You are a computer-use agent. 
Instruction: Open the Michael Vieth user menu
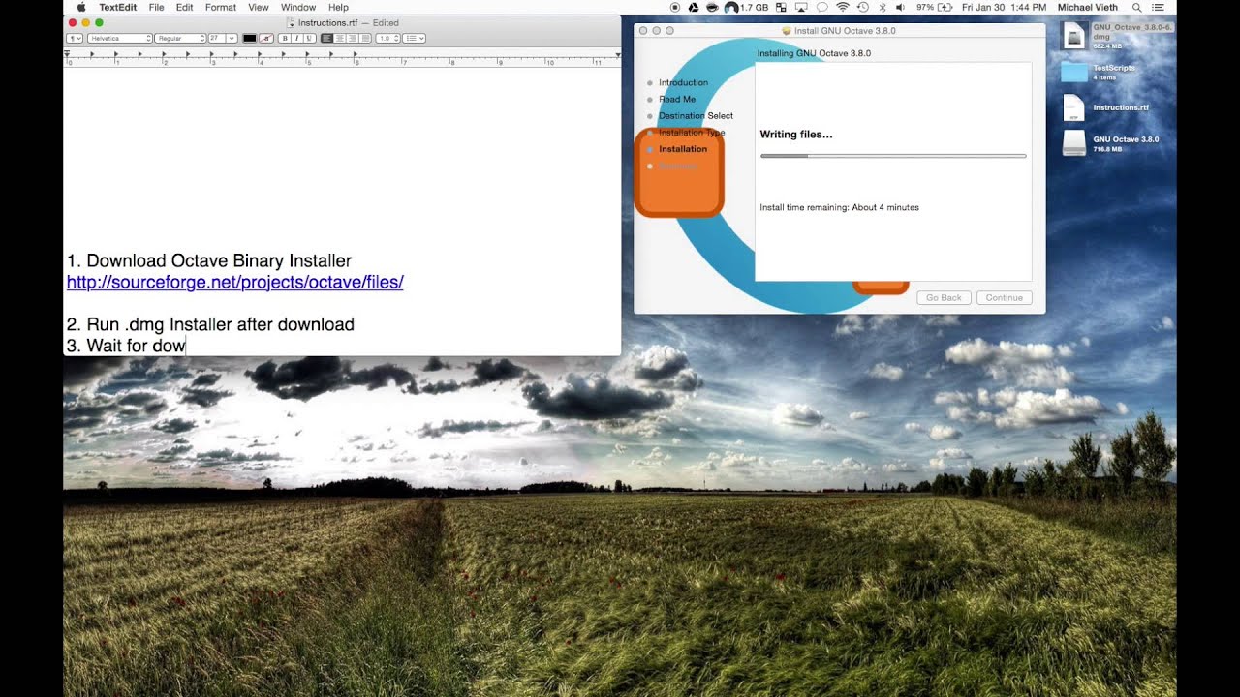pos(1088,7)
